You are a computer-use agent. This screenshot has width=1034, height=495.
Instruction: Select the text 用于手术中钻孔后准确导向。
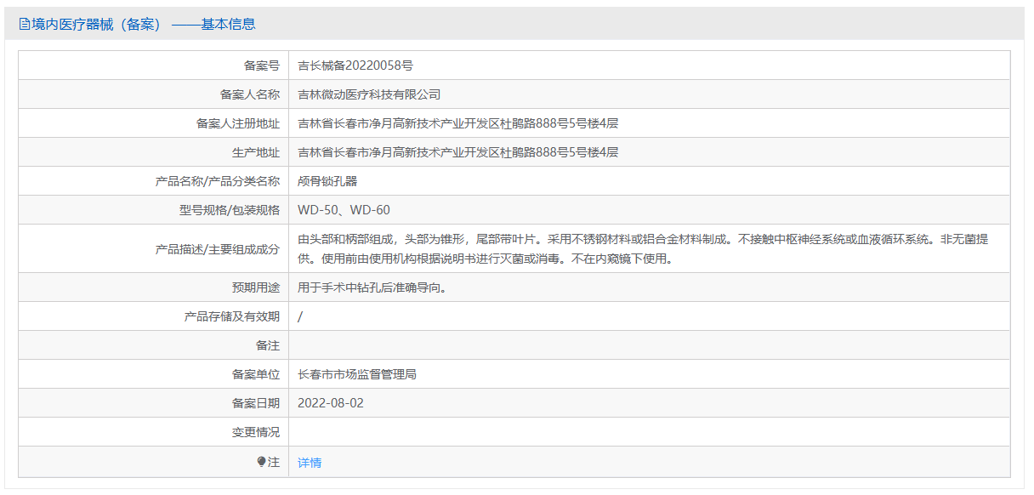[x=372, y=287]
